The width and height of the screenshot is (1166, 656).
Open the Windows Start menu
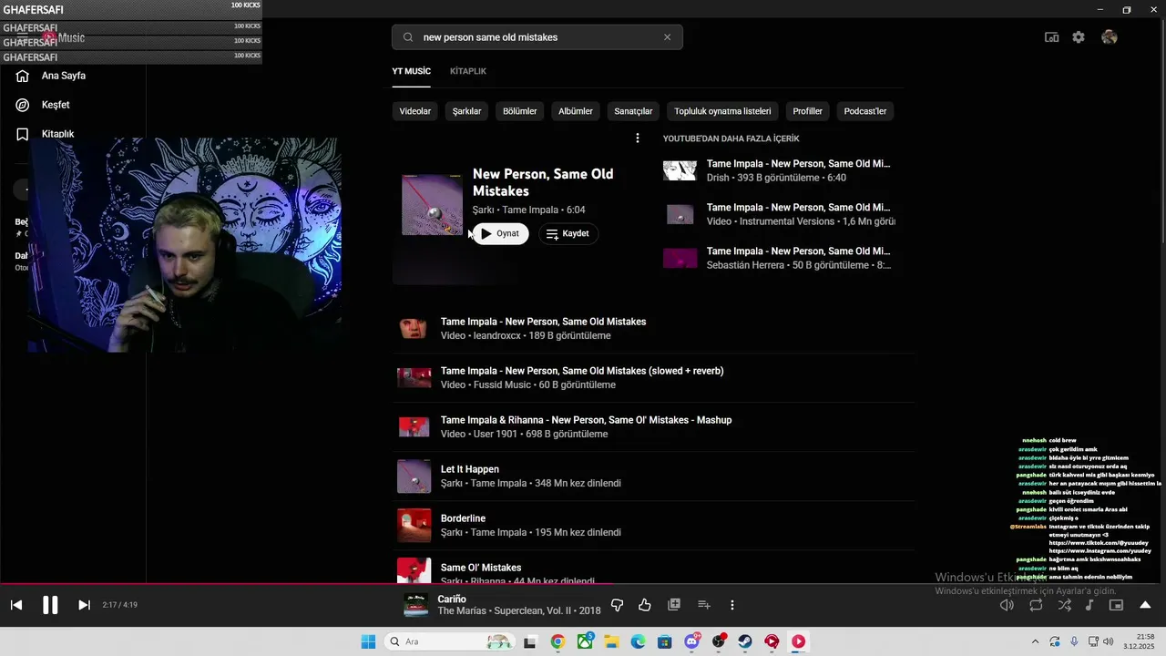click(x=368, y=641)
